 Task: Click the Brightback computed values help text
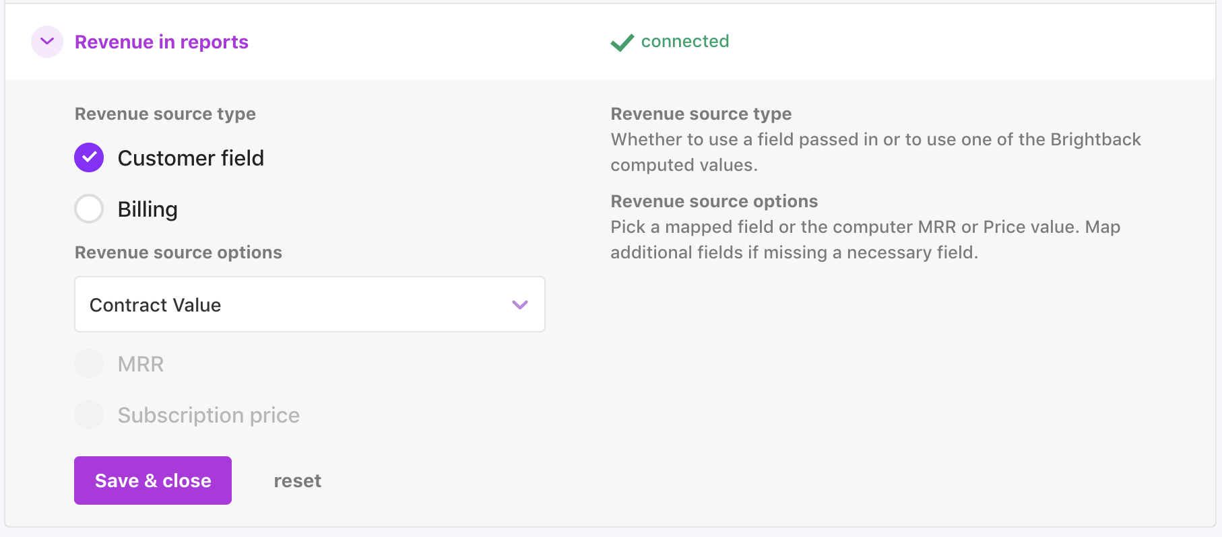[x=875, y=152]
